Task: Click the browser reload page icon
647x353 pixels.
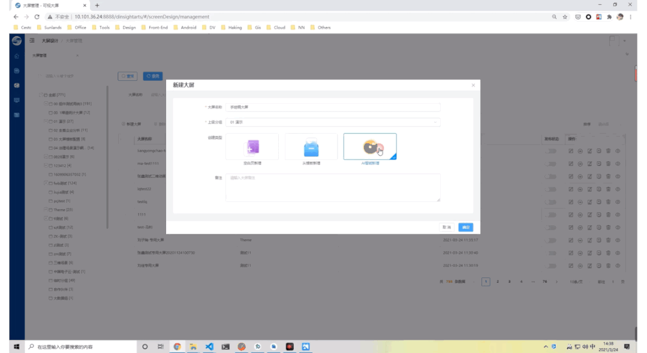Action: pos(37,17)
